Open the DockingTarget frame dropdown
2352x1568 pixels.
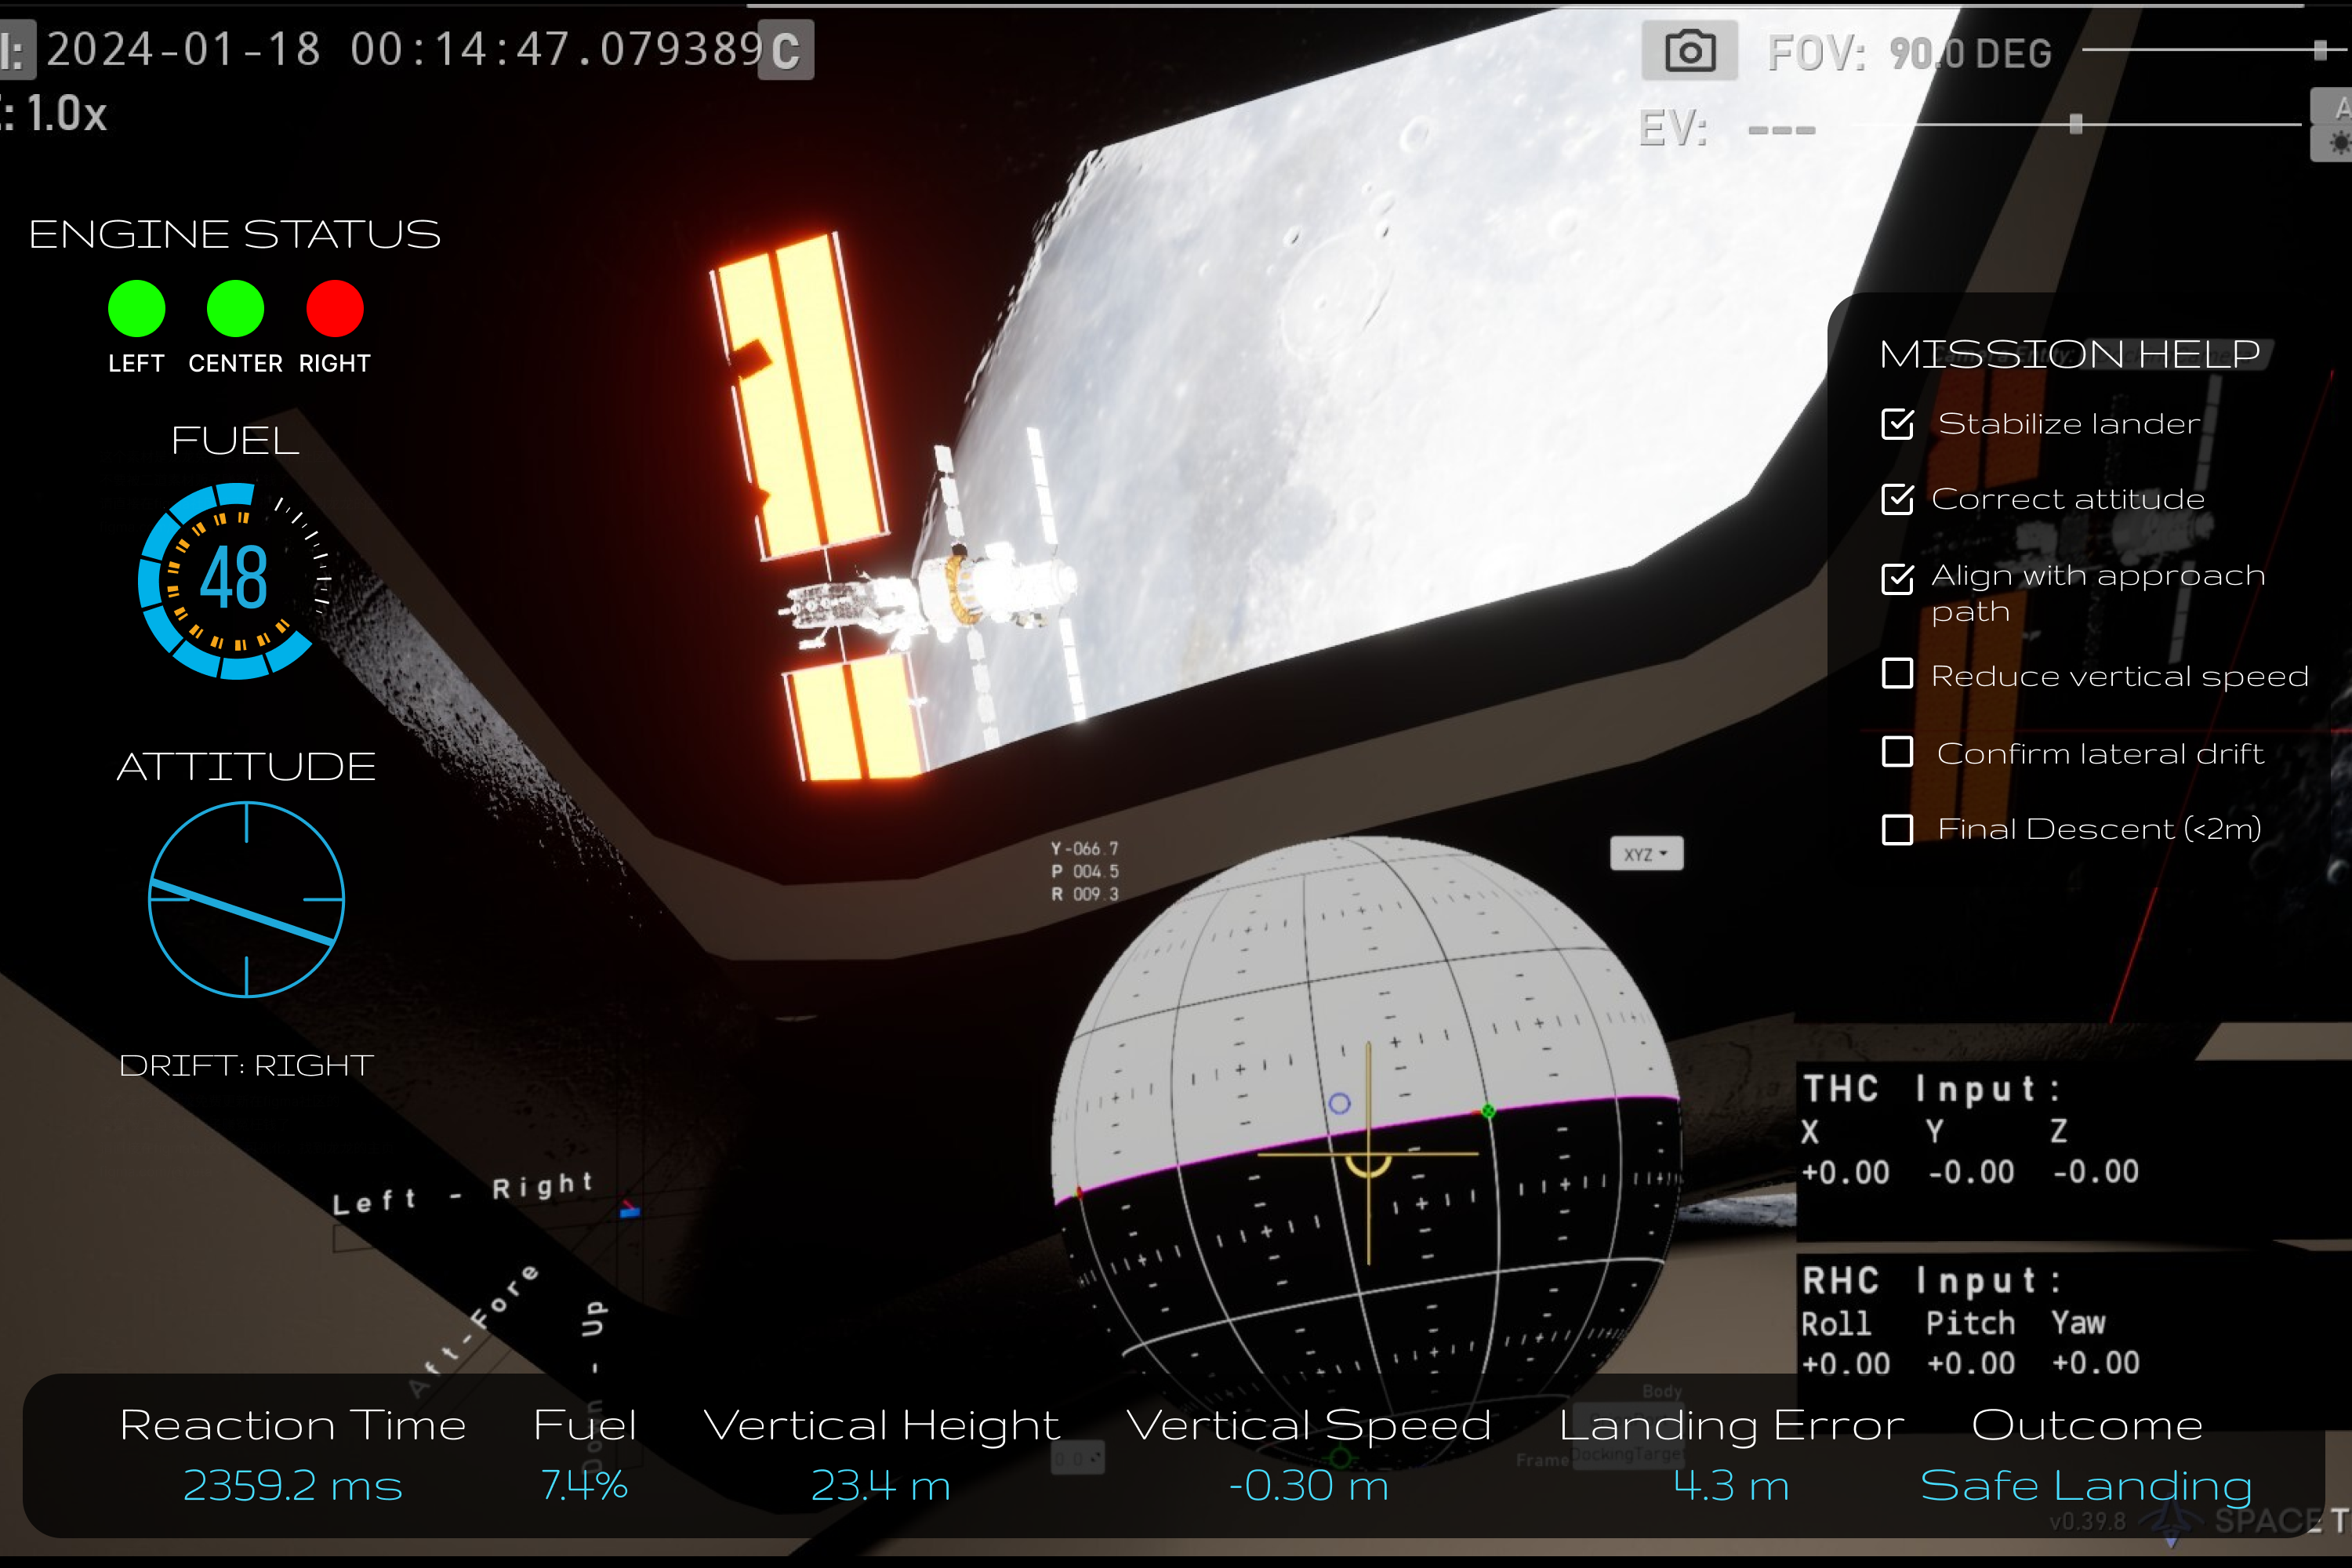click(1627, 1454)
